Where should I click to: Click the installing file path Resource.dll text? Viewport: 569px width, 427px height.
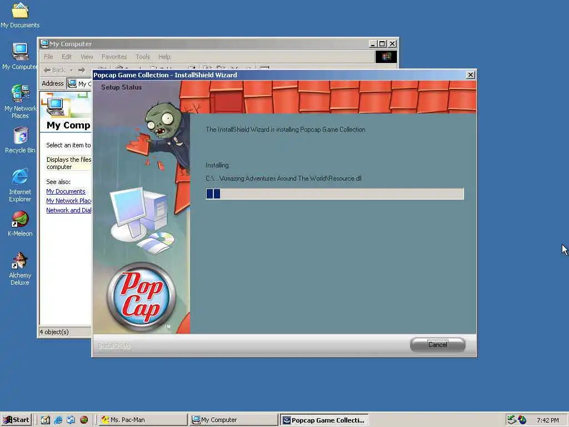(x=283, y=178)
